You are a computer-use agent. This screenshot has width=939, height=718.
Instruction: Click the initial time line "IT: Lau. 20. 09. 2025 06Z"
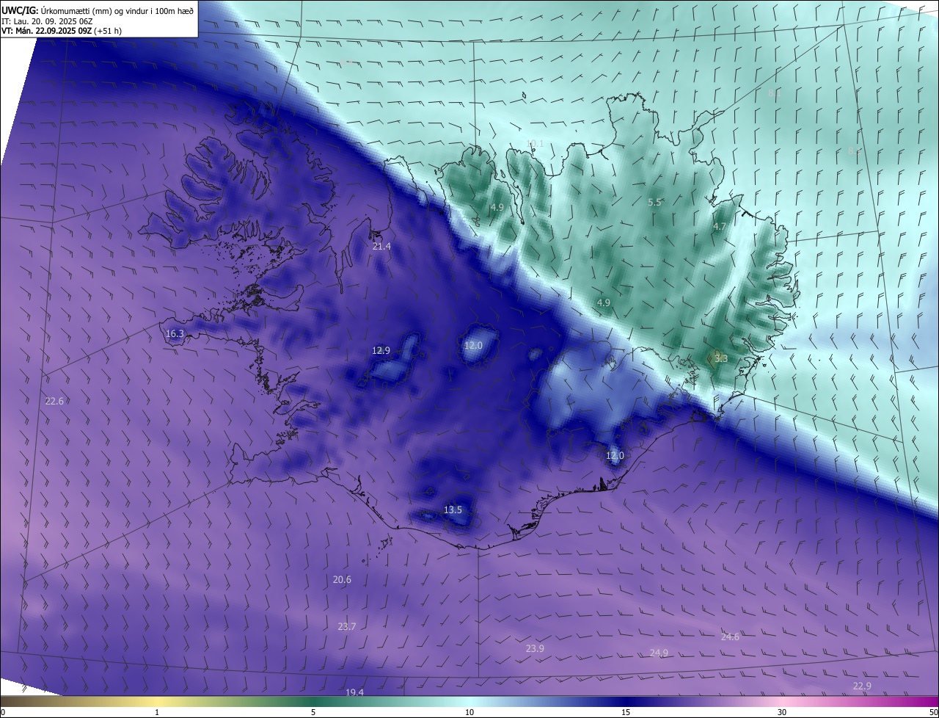click(x=48, y=21)
